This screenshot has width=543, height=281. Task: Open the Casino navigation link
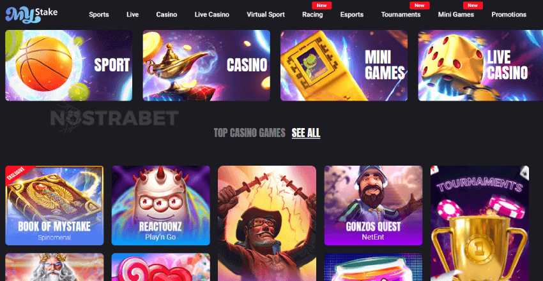[x=167, y=15]
